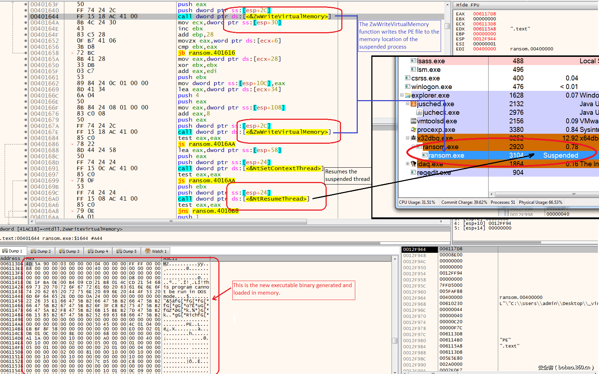Click the procexp.exe process icon

click(x=414, y=130)
